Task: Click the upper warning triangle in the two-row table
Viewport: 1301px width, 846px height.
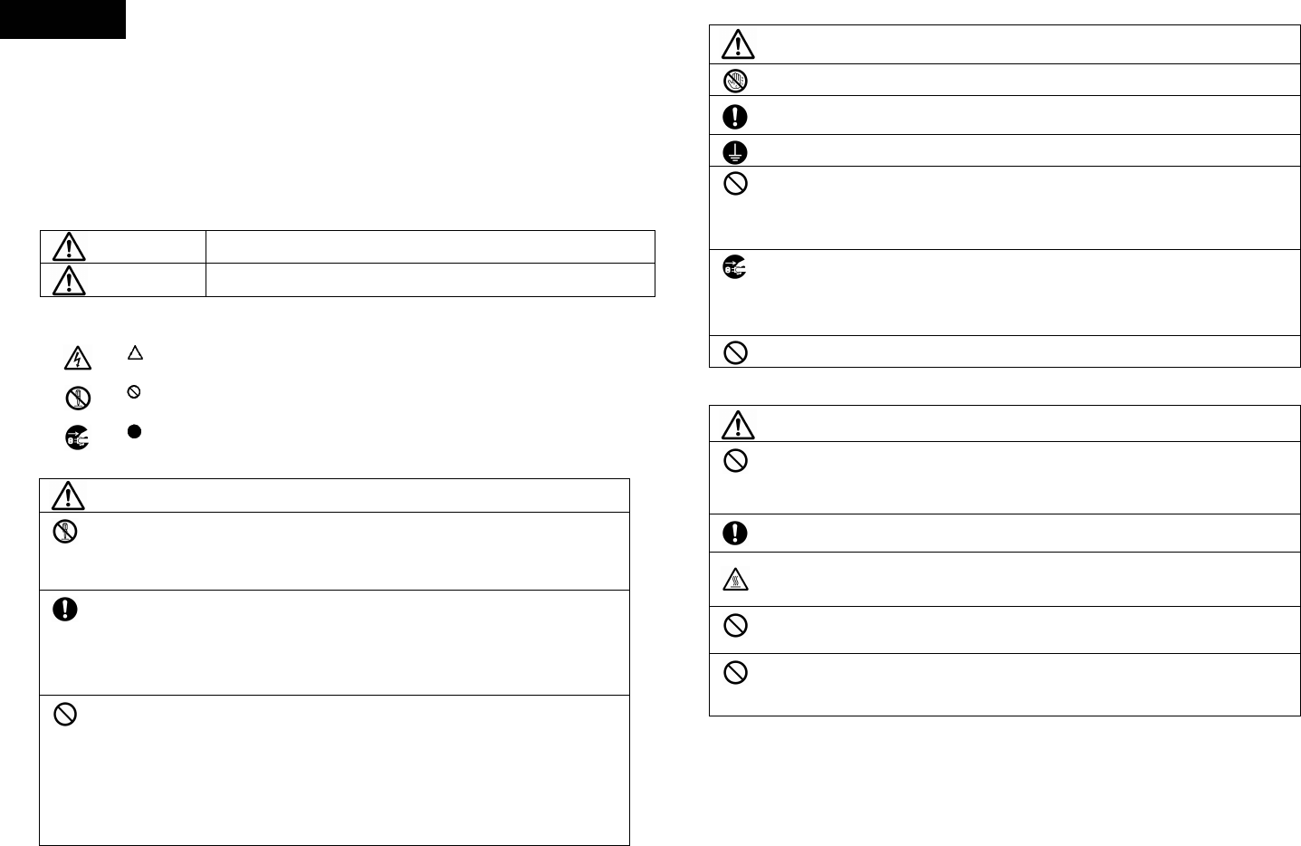Action: 69,247
